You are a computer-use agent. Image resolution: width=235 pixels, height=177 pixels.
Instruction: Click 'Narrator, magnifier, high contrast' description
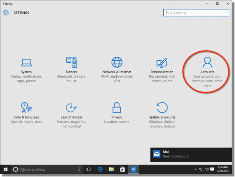[x=72, y=124]
